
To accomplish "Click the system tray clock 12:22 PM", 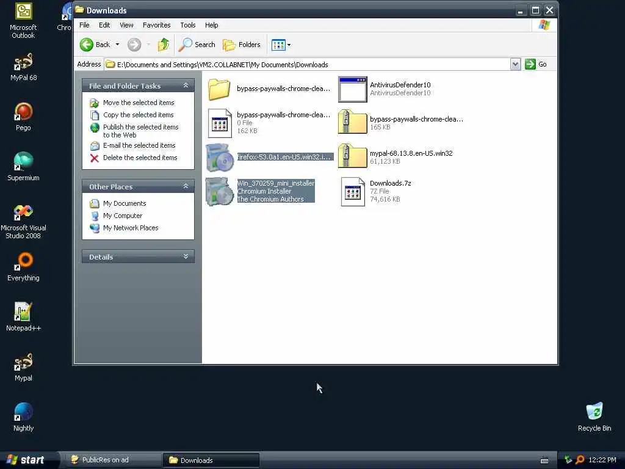I will click(x=602, y=460).
